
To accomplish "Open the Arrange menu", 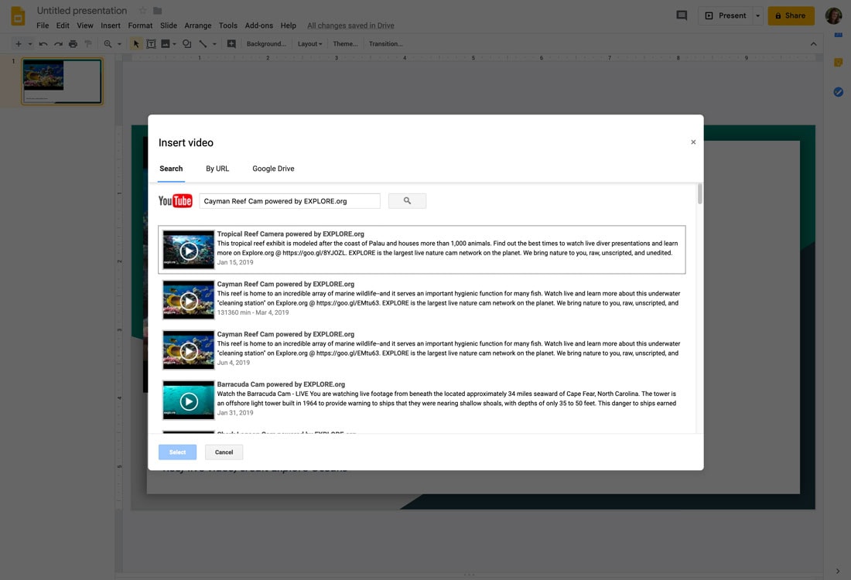I will [x=197, y=26].
